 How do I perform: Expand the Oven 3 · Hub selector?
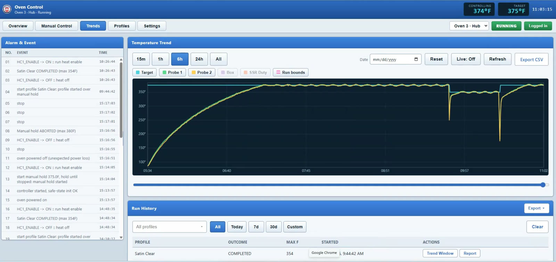click(x=469, y=26)
